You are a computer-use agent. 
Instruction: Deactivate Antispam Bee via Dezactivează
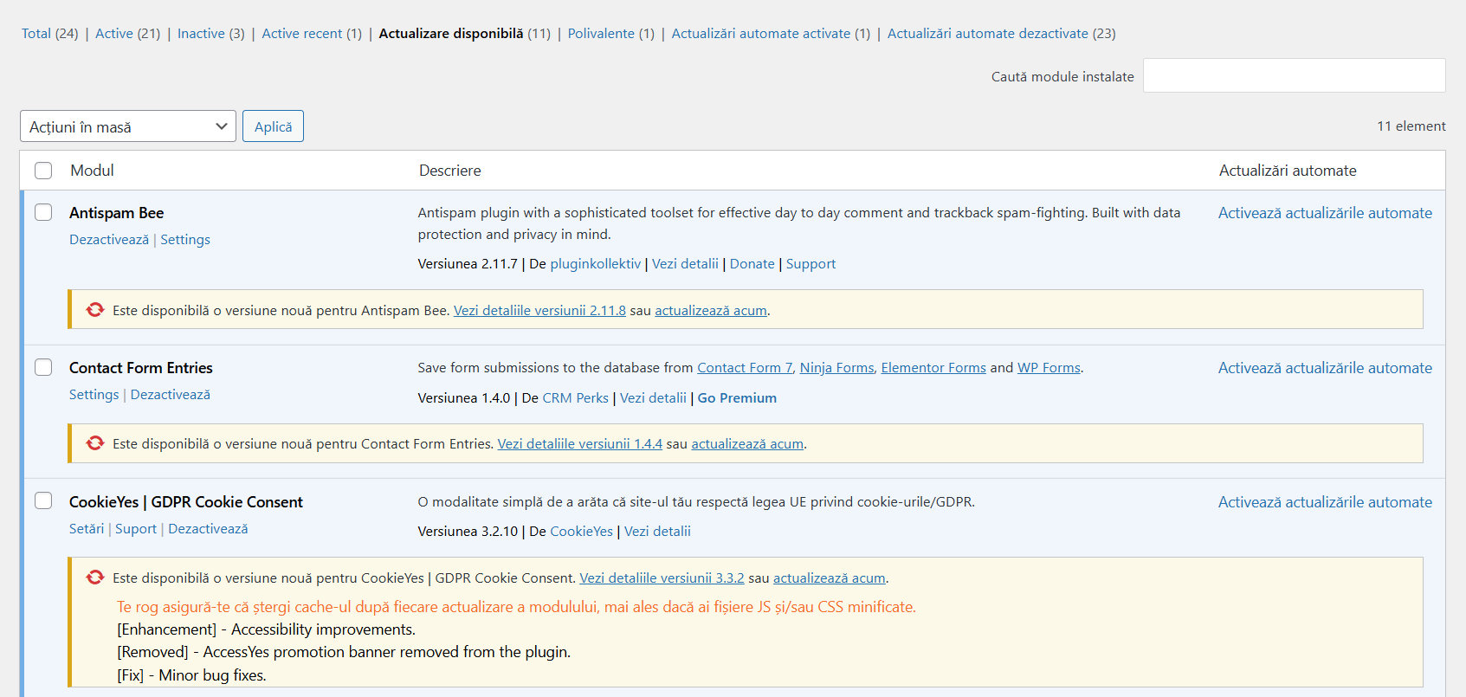click(x=109, y=240)
